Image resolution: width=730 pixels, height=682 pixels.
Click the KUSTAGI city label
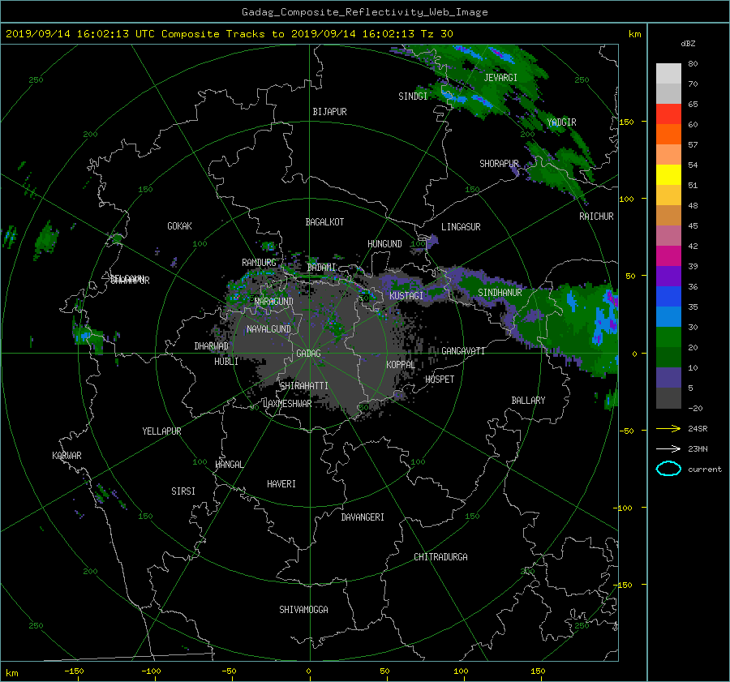(x=406, y=296)
